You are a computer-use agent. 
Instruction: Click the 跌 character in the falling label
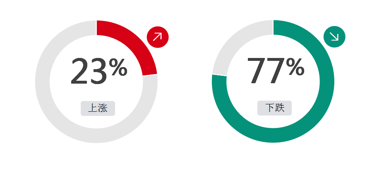pyautogui.click(x=280, y=108)
